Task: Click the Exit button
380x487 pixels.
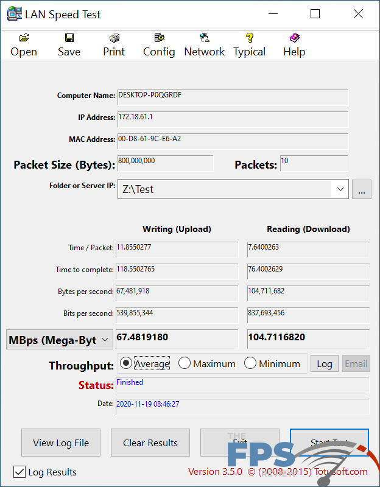Action: point(240,443)
